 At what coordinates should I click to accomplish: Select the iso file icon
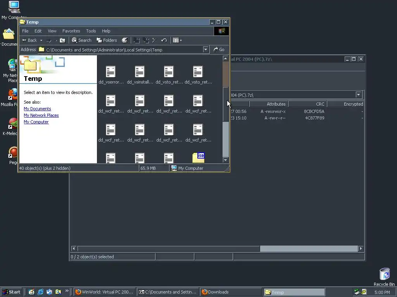tap(198, 158)
